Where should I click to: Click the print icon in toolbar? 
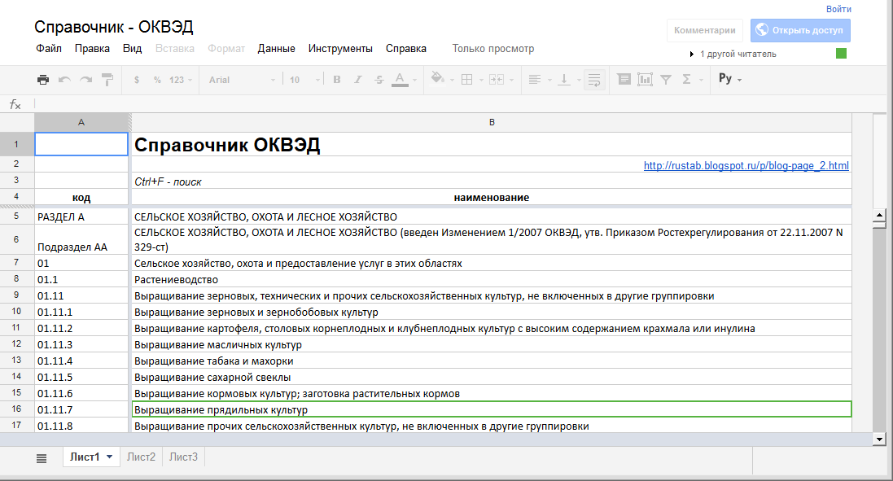point(43,80)
